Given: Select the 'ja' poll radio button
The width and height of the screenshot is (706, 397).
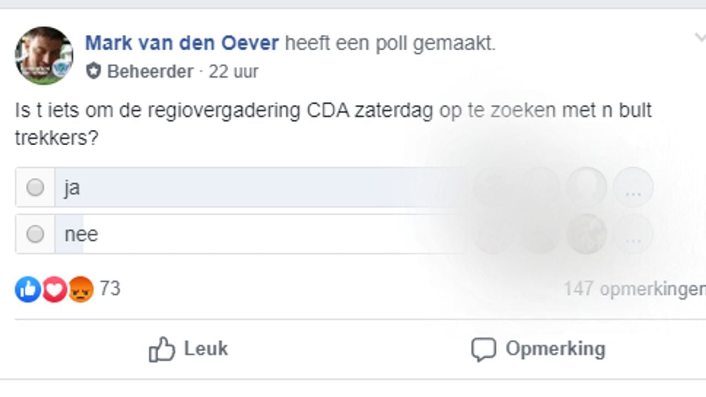Looking at the screenshot, I should coord(35,188).
